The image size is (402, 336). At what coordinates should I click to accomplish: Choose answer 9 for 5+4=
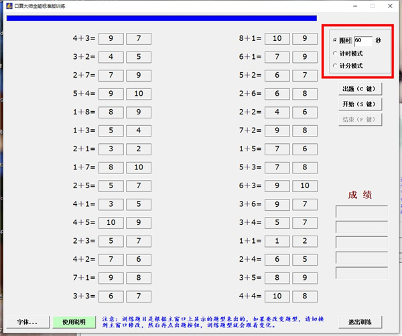click(x=111, y=94)
